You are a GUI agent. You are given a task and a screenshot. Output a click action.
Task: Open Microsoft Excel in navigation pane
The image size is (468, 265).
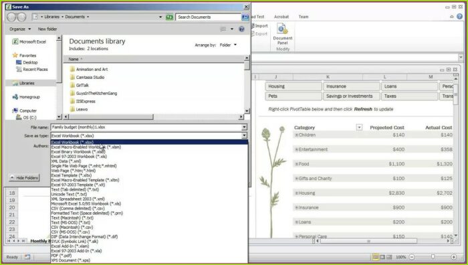tap(29, 42)
